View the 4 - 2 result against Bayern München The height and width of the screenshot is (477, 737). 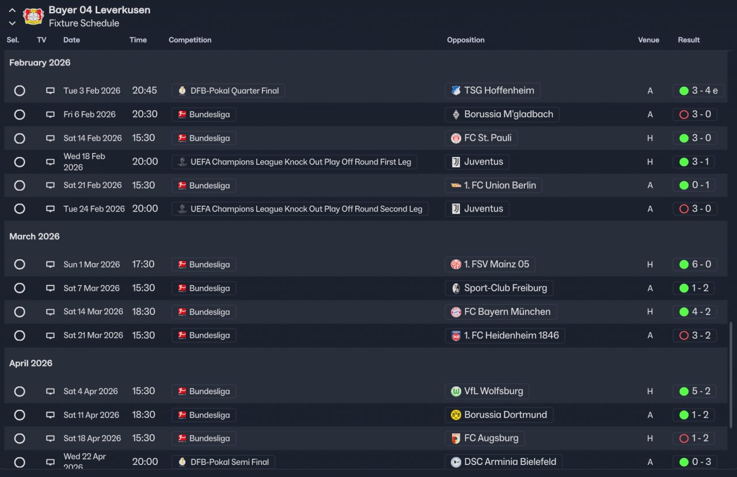click(x=695, y=312)
